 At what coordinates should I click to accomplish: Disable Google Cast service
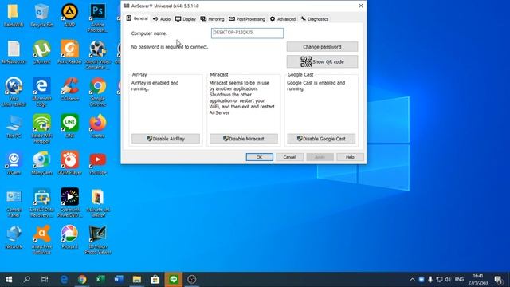[321, 139]
